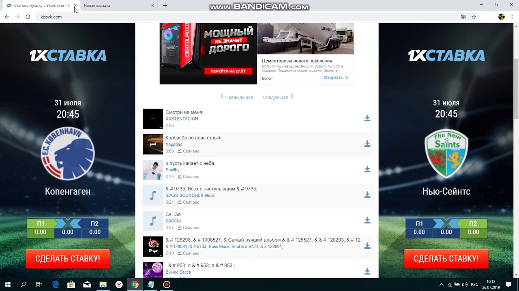Play the Хардбас track cover thumbnail

[153, 144]
